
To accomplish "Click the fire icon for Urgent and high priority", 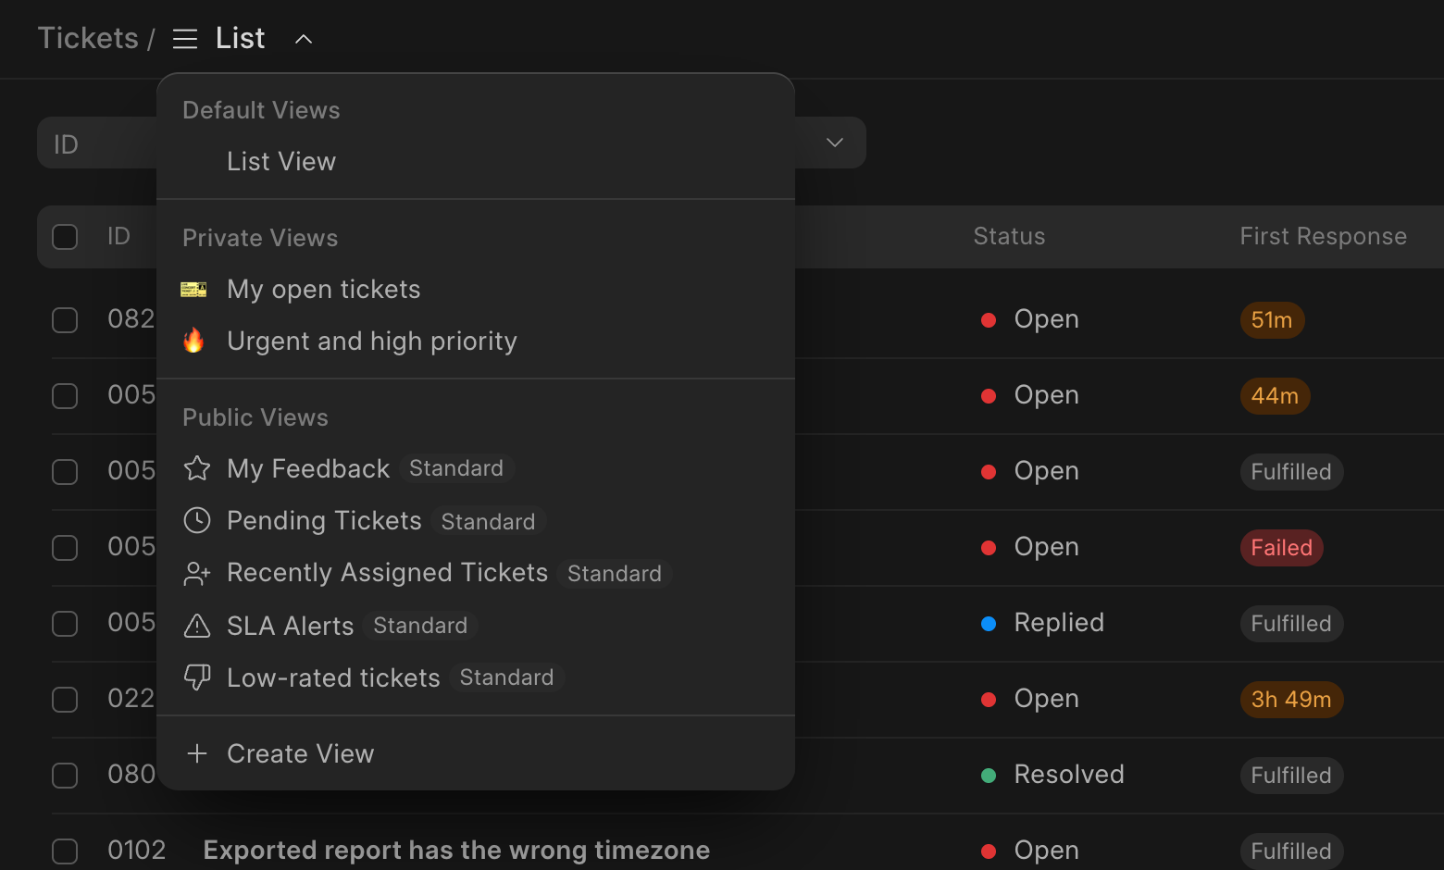I will tap(193, 341).
